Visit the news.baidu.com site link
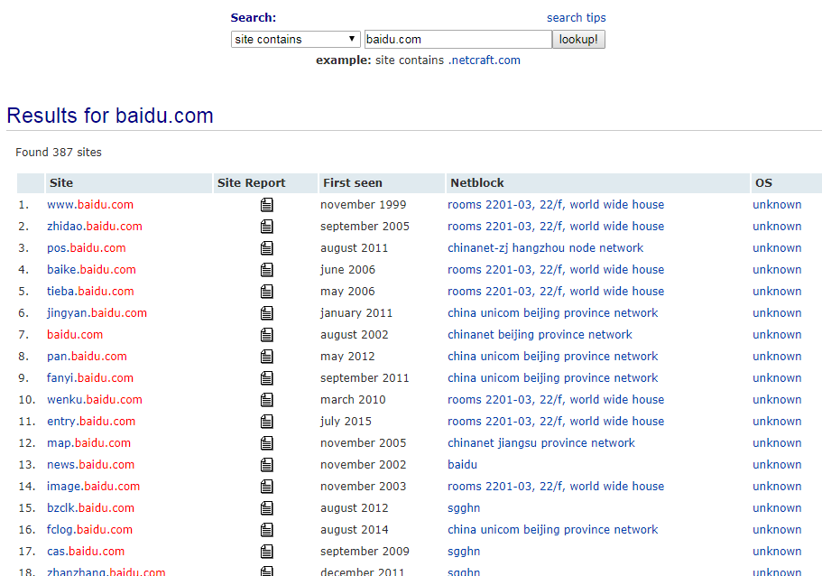 91,465
